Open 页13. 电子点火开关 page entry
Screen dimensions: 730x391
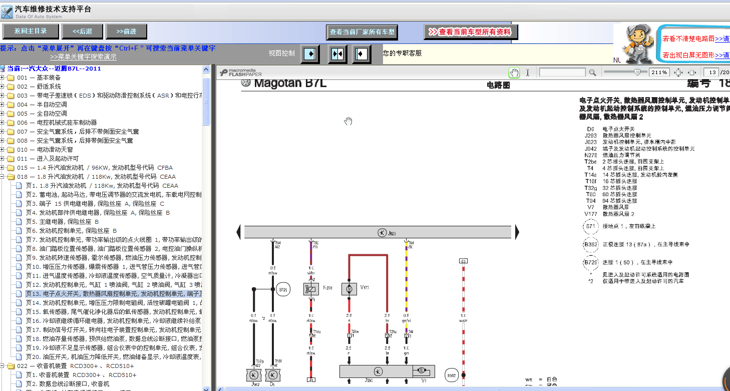114,294
